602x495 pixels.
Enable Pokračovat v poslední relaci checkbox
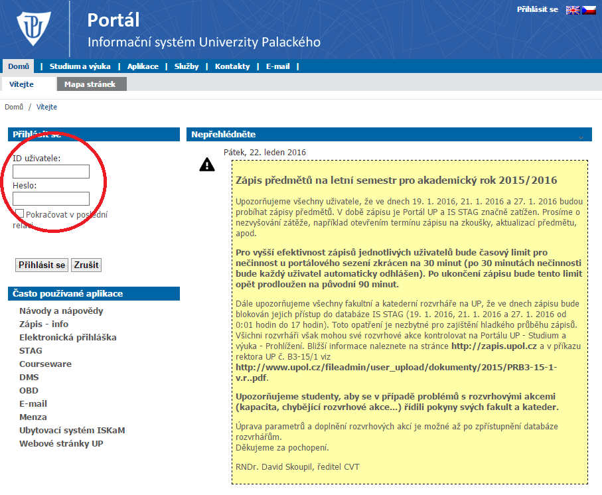coord(20,214)
